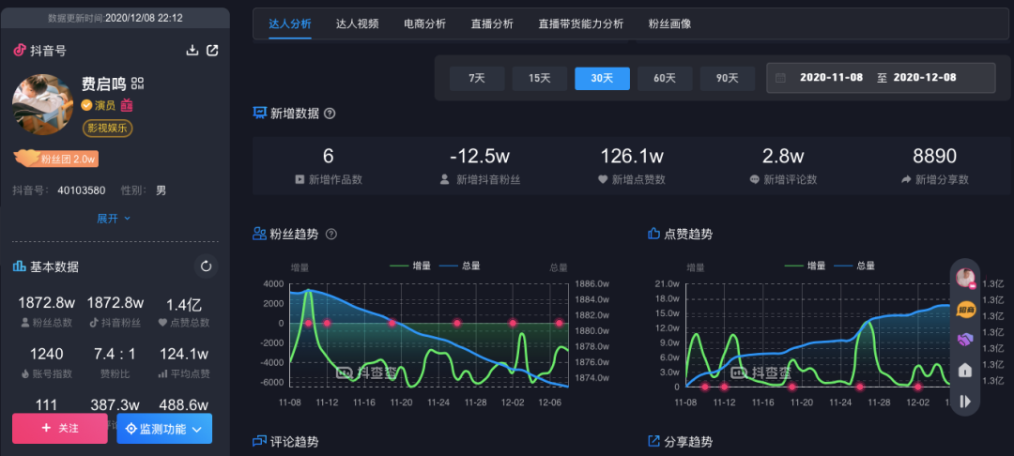Collapse the floating sidebar with play icon
The width and height of the screenshot is (1014, 456).
click(x=965, y=402)
